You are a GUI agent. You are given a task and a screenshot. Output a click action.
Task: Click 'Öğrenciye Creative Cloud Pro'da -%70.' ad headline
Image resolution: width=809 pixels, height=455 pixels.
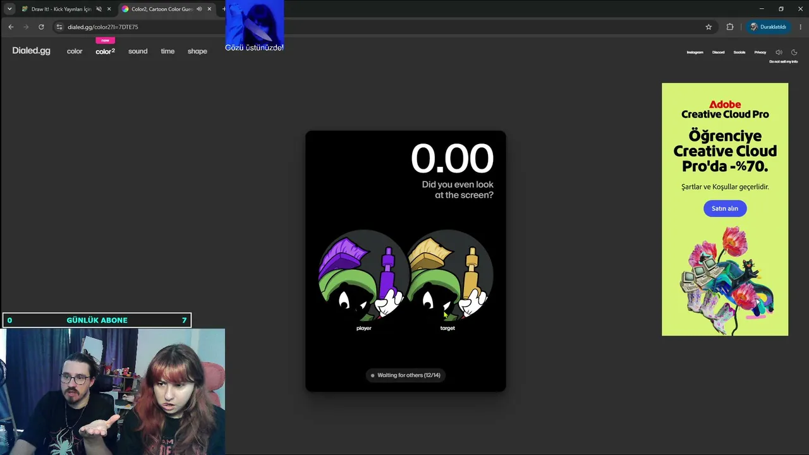pyautogui.click(x=725, y=151)
